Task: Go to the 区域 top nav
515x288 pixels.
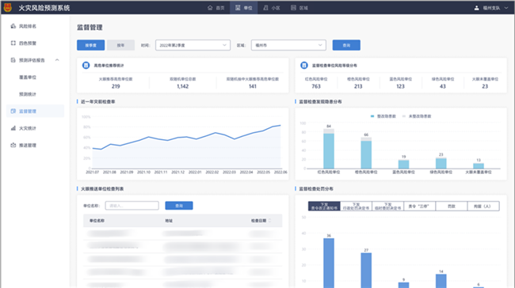Action: pos(299,8)
